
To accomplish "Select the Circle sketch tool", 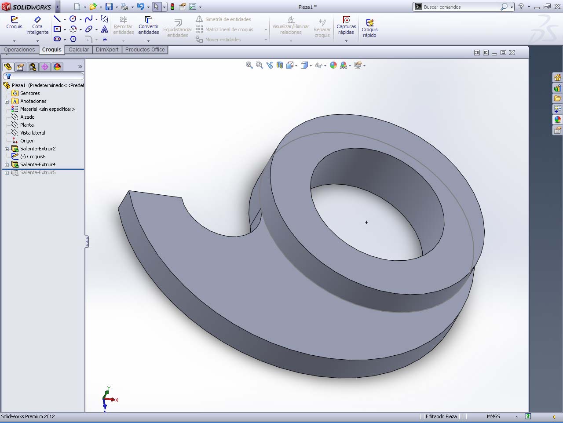I will click(73, 19).
